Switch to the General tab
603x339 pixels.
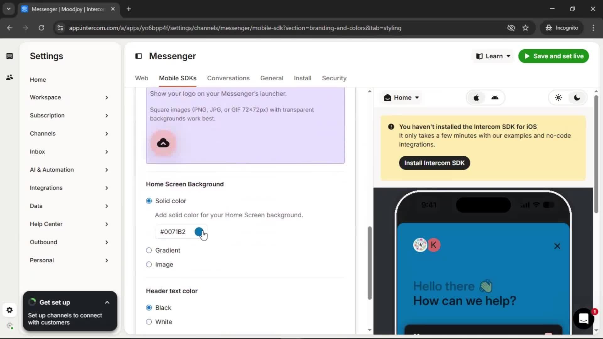coord(272,78)
